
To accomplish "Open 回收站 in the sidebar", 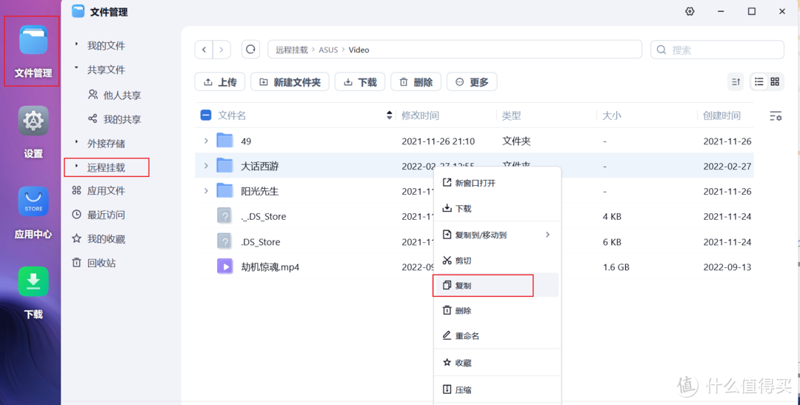I will (94, 263).
